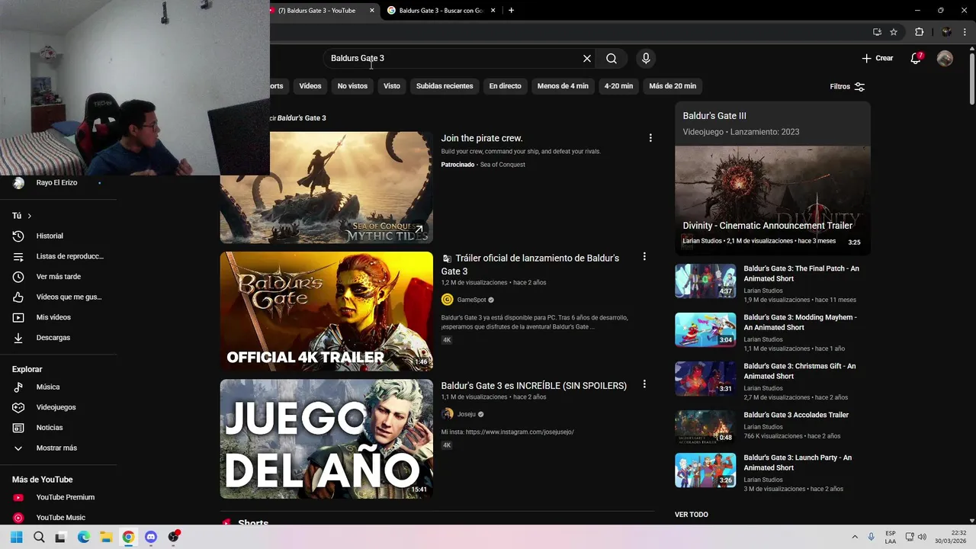Screen dimensions: 976x549
Task: Open Discord from the taskbar
Action: [x=150, y=537]
